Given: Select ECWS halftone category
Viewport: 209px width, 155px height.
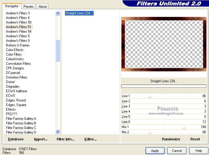Looking at the screenshot, I should 17,91.
